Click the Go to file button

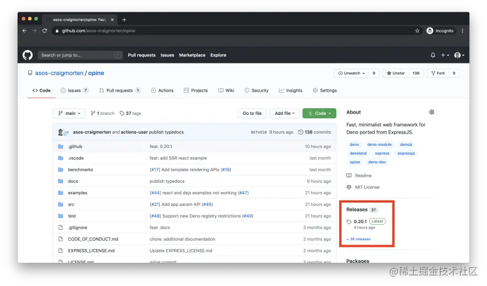coord(252,113)
